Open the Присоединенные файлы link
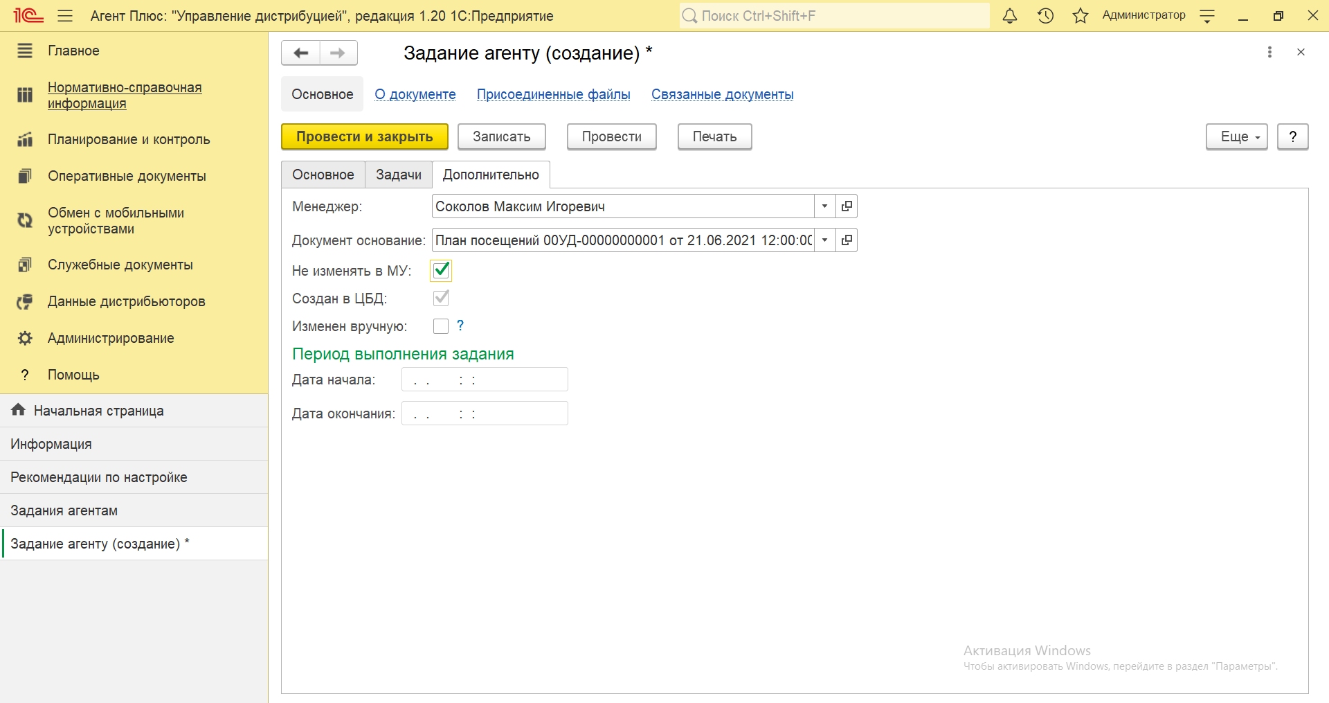 554,94
